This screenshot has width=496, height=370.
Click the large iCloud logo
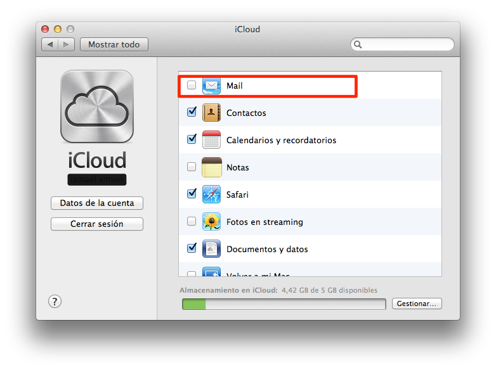(97, 106)
